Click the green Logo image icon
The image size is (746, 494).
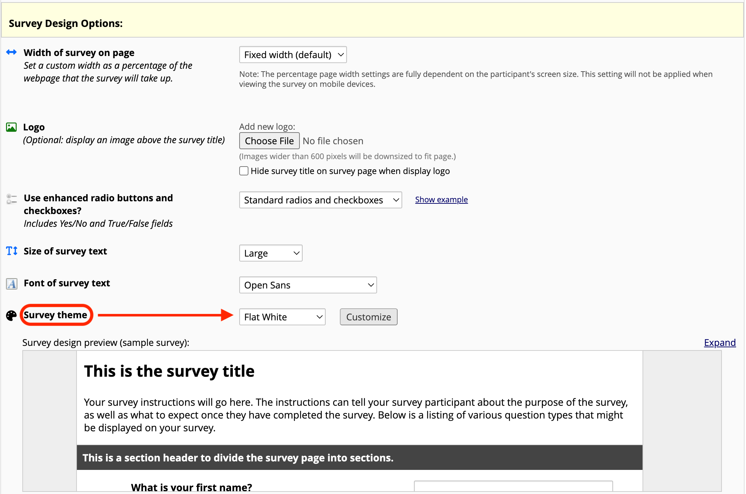[11, 127]
